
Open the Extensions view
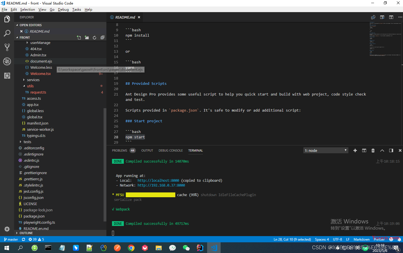pos(7,76)
